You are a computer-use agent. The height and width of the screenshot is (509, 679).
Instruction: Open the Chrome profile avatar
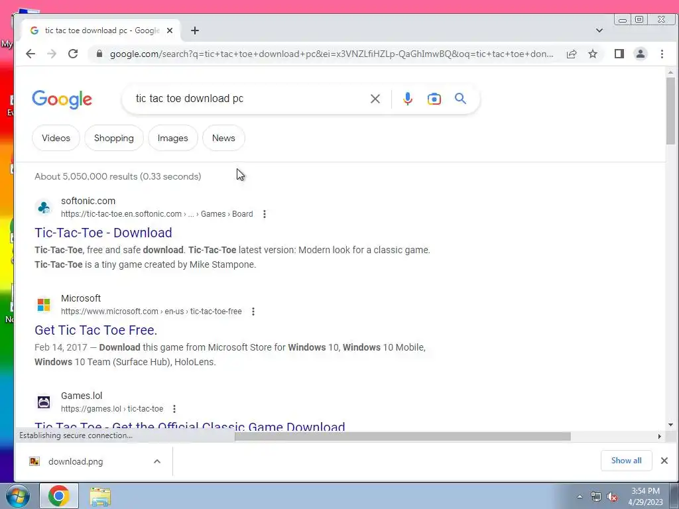tap(641, 54)
